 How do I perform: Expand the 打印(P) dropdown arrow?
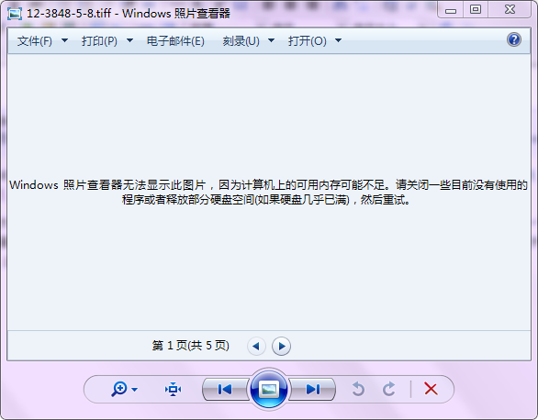(x=129, y=40)
